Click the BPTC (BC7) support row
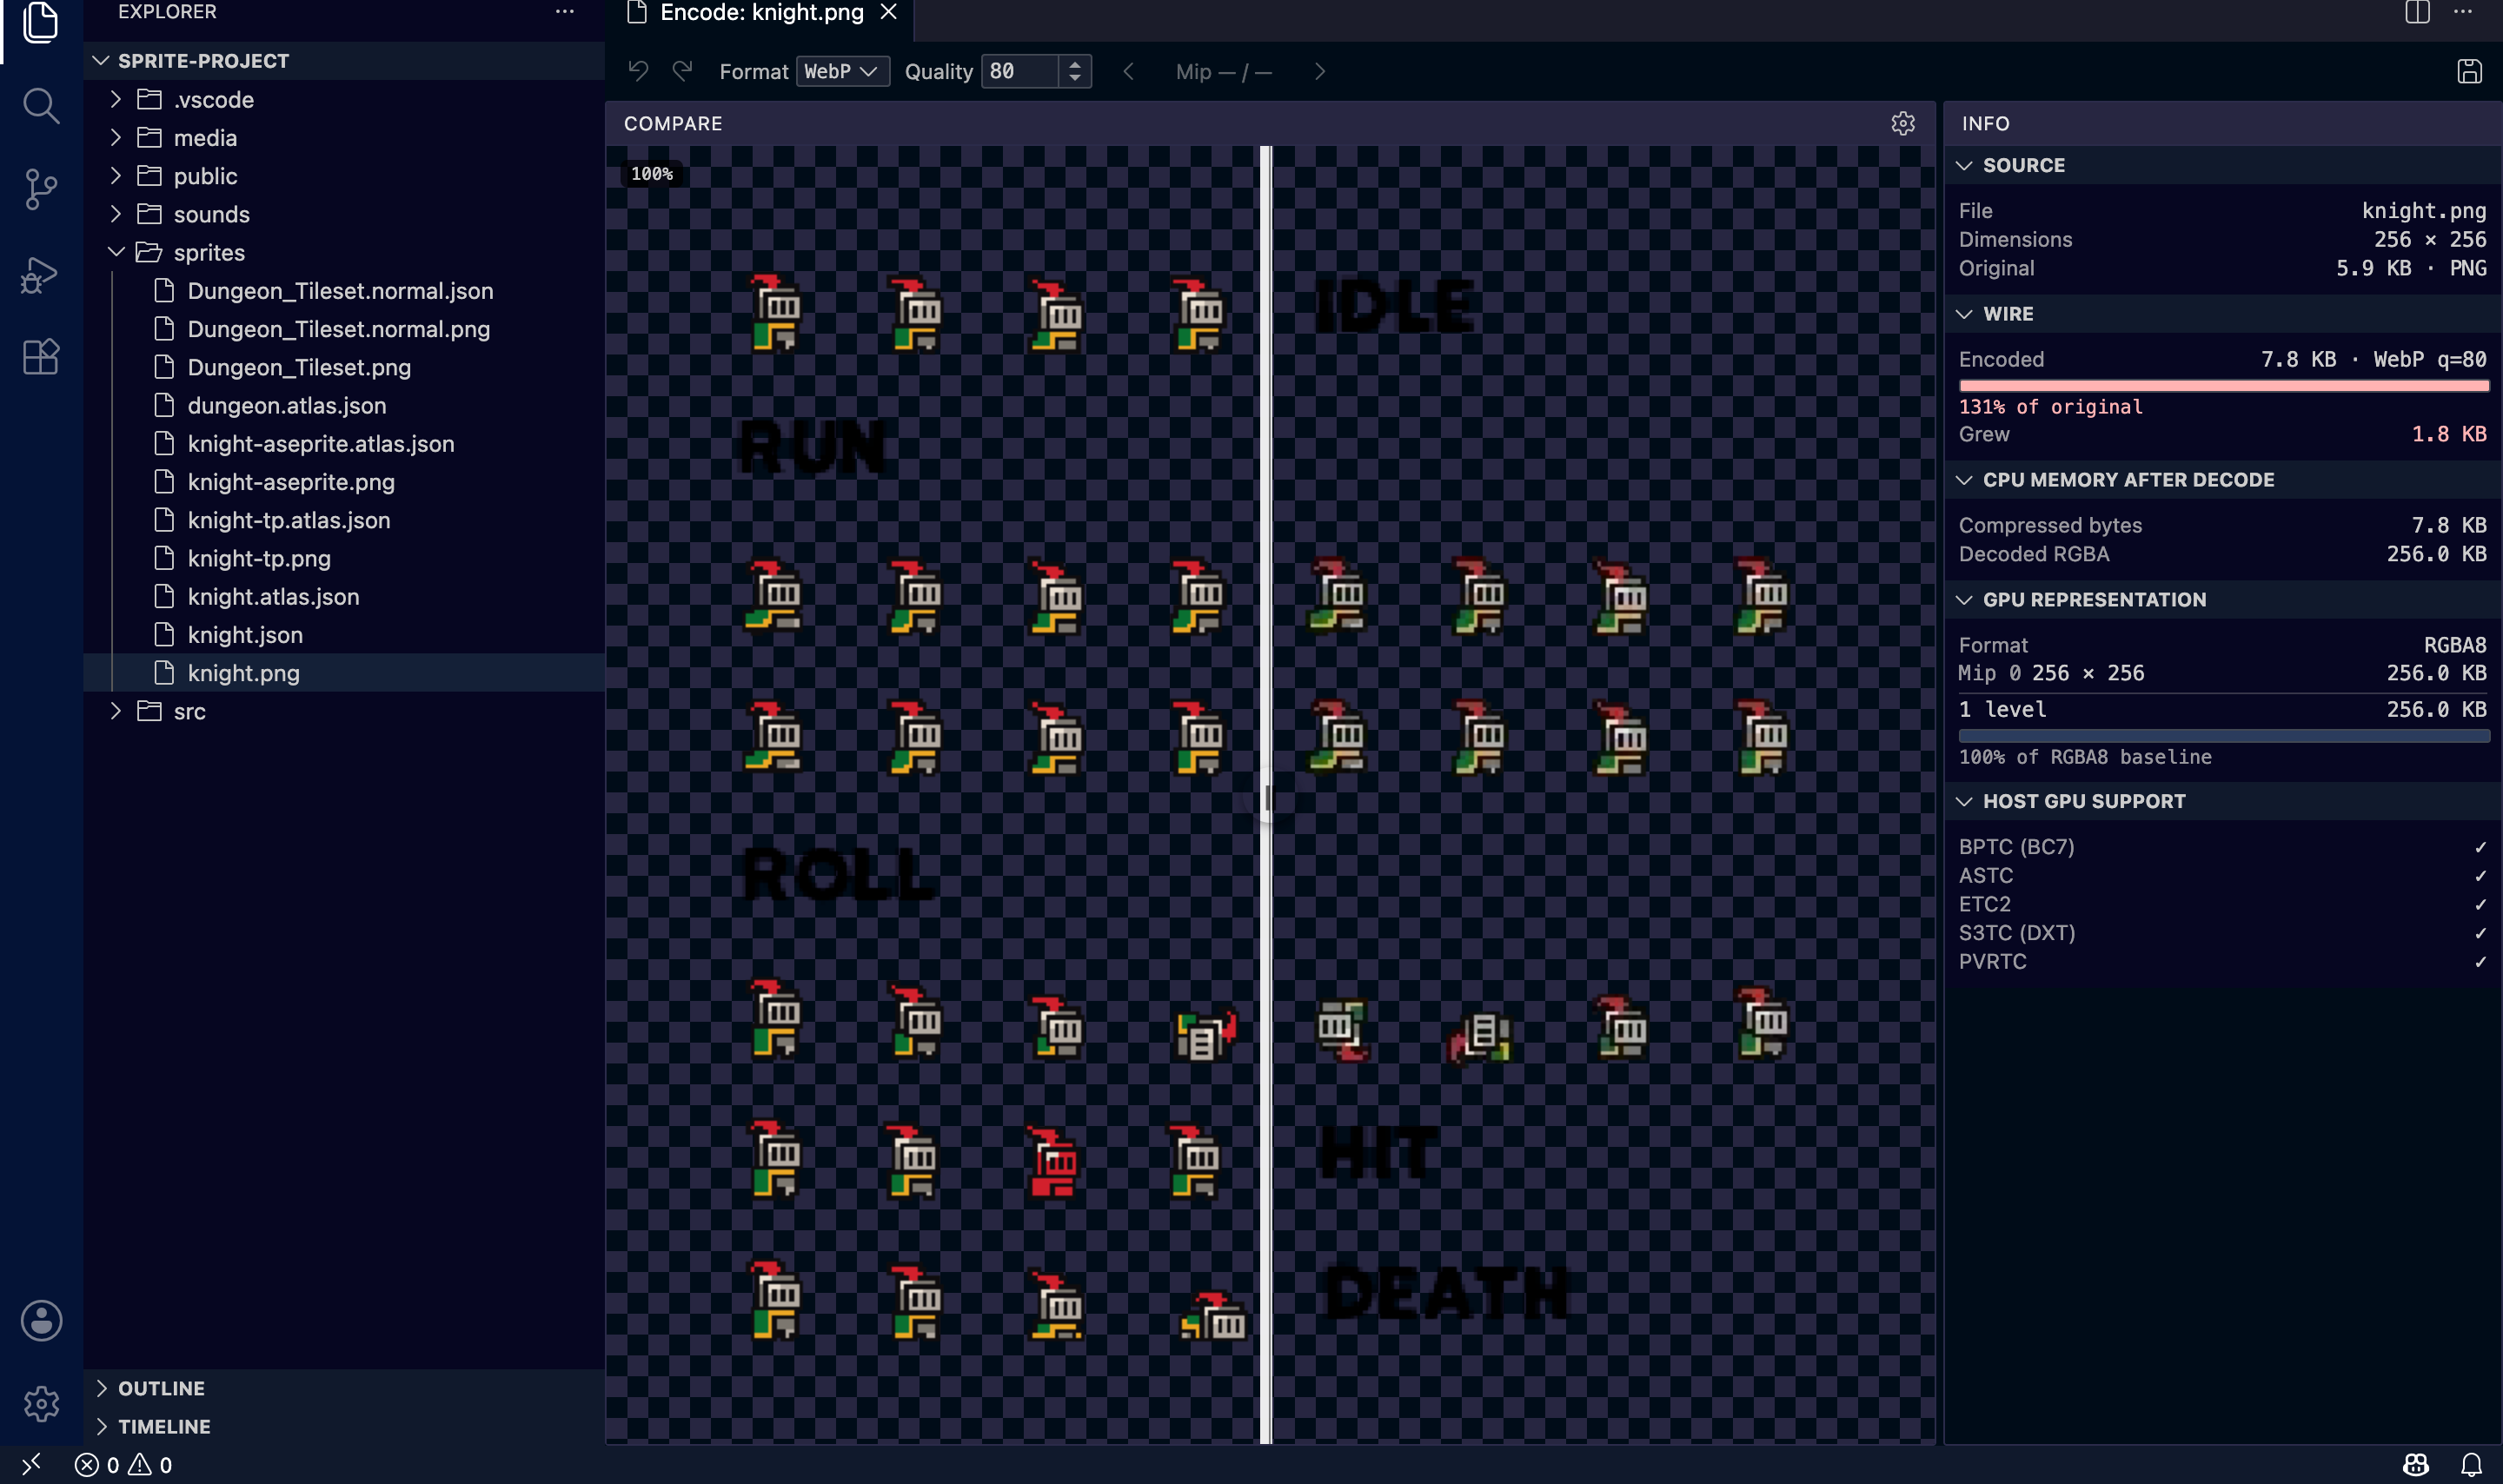The height and width of the screenshot is (1484, 2503). point(2222,846)
